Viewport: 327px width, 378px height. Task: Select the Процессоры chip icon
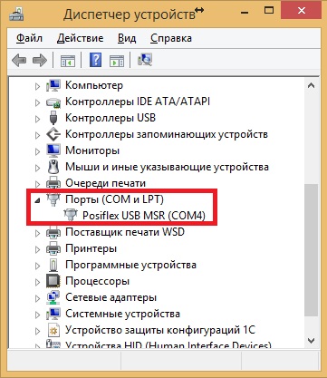tap(53, 281)
